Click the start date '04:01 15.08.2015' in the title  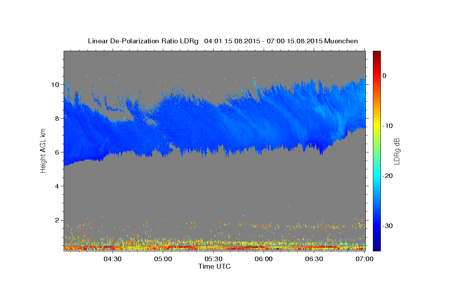coord(232,41)
